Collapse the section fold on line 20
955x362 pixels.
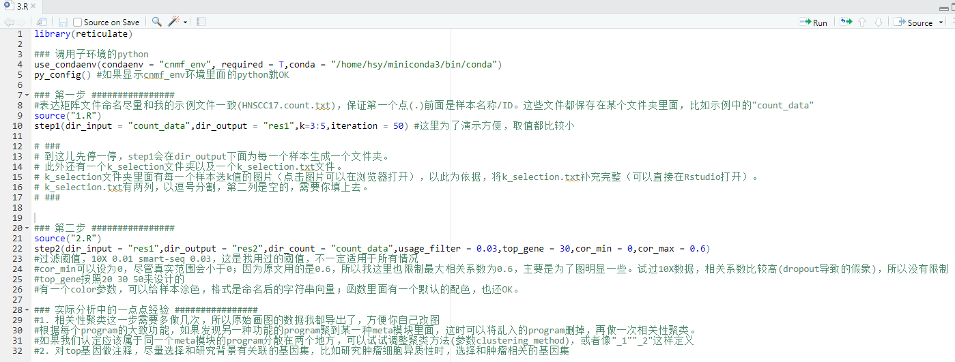27,228
